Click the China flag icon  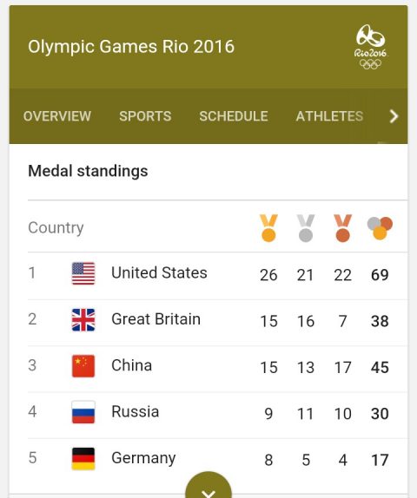coord(83,366)
